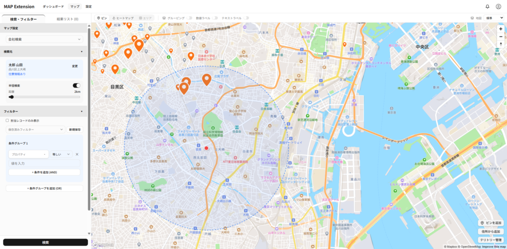Open the 会社検索 map setting dropdown
The image size is (507, 249).
44,40
